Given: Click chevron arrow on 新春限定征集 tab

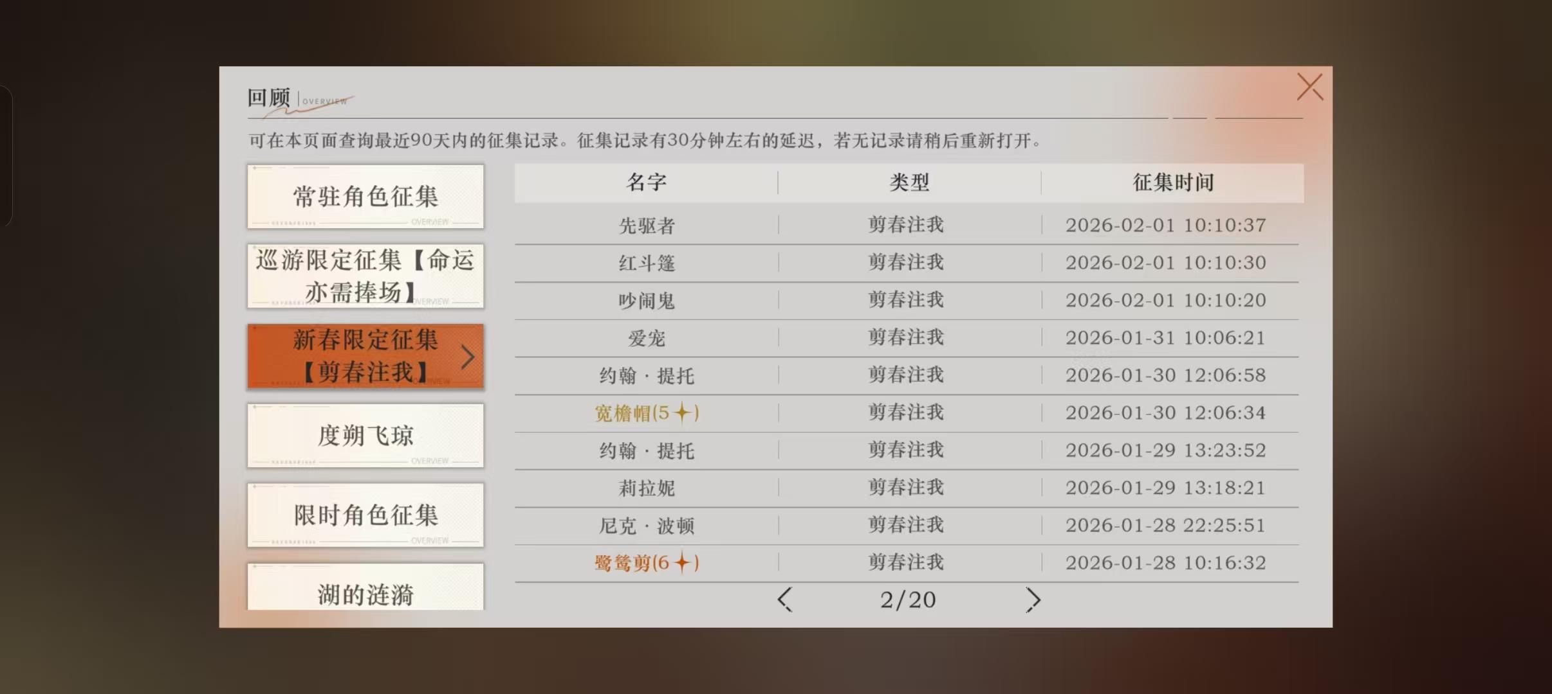Looking at the screenshot, I should [468, 357].
